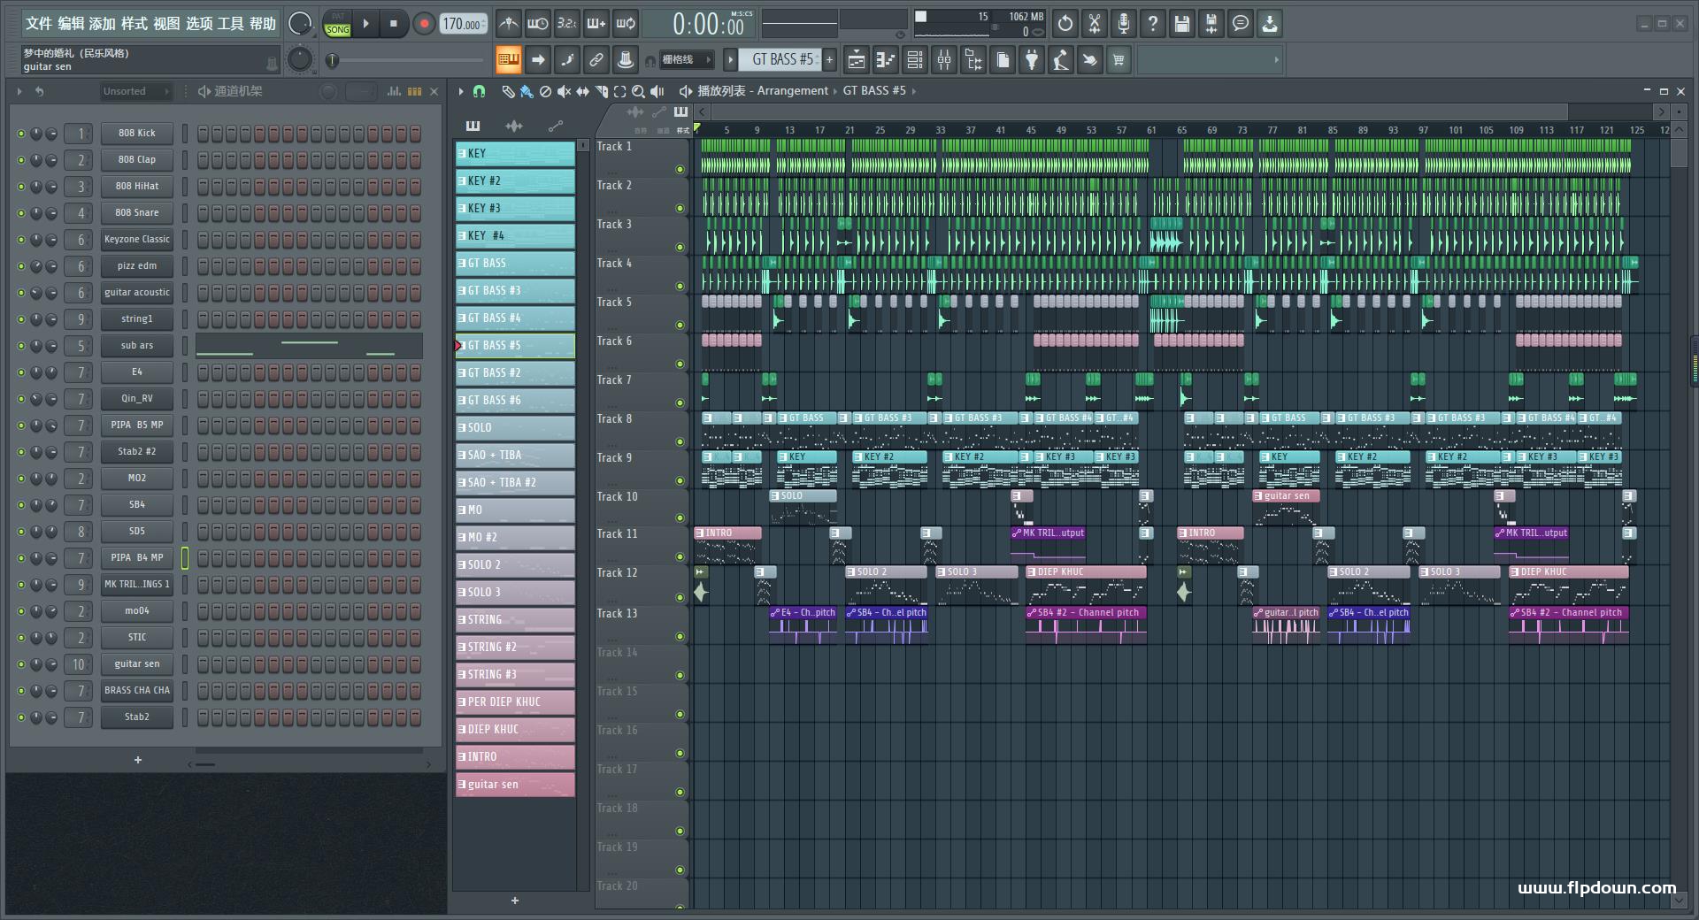Viewport: 1699px width, 920px height.
Task: Toggle loop recording icon
Action: pyautogui.click(x=627, y=24)
